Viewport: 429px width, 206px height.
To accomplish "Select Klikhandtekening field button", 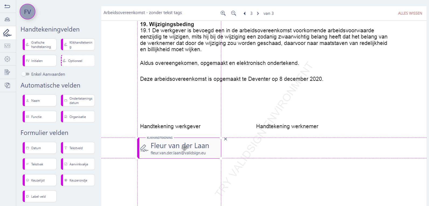I will [x=78, y=44].
